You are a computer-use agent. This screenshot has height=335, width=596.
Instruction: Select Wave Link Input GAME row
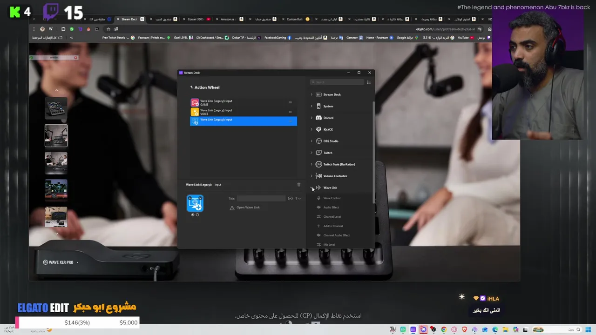tap(244, 102)
